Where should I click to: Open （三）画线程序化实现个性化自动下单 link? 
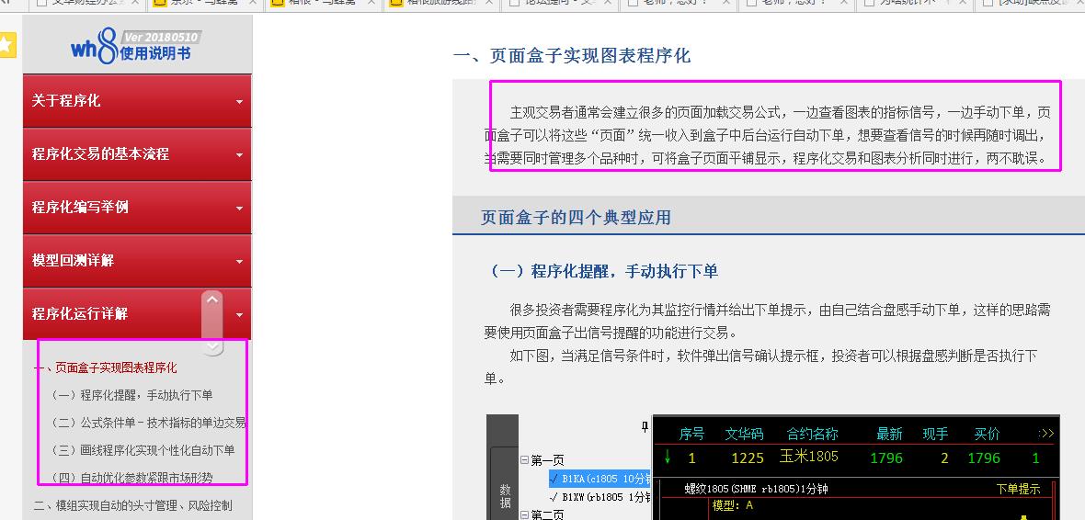pos(143,451)
